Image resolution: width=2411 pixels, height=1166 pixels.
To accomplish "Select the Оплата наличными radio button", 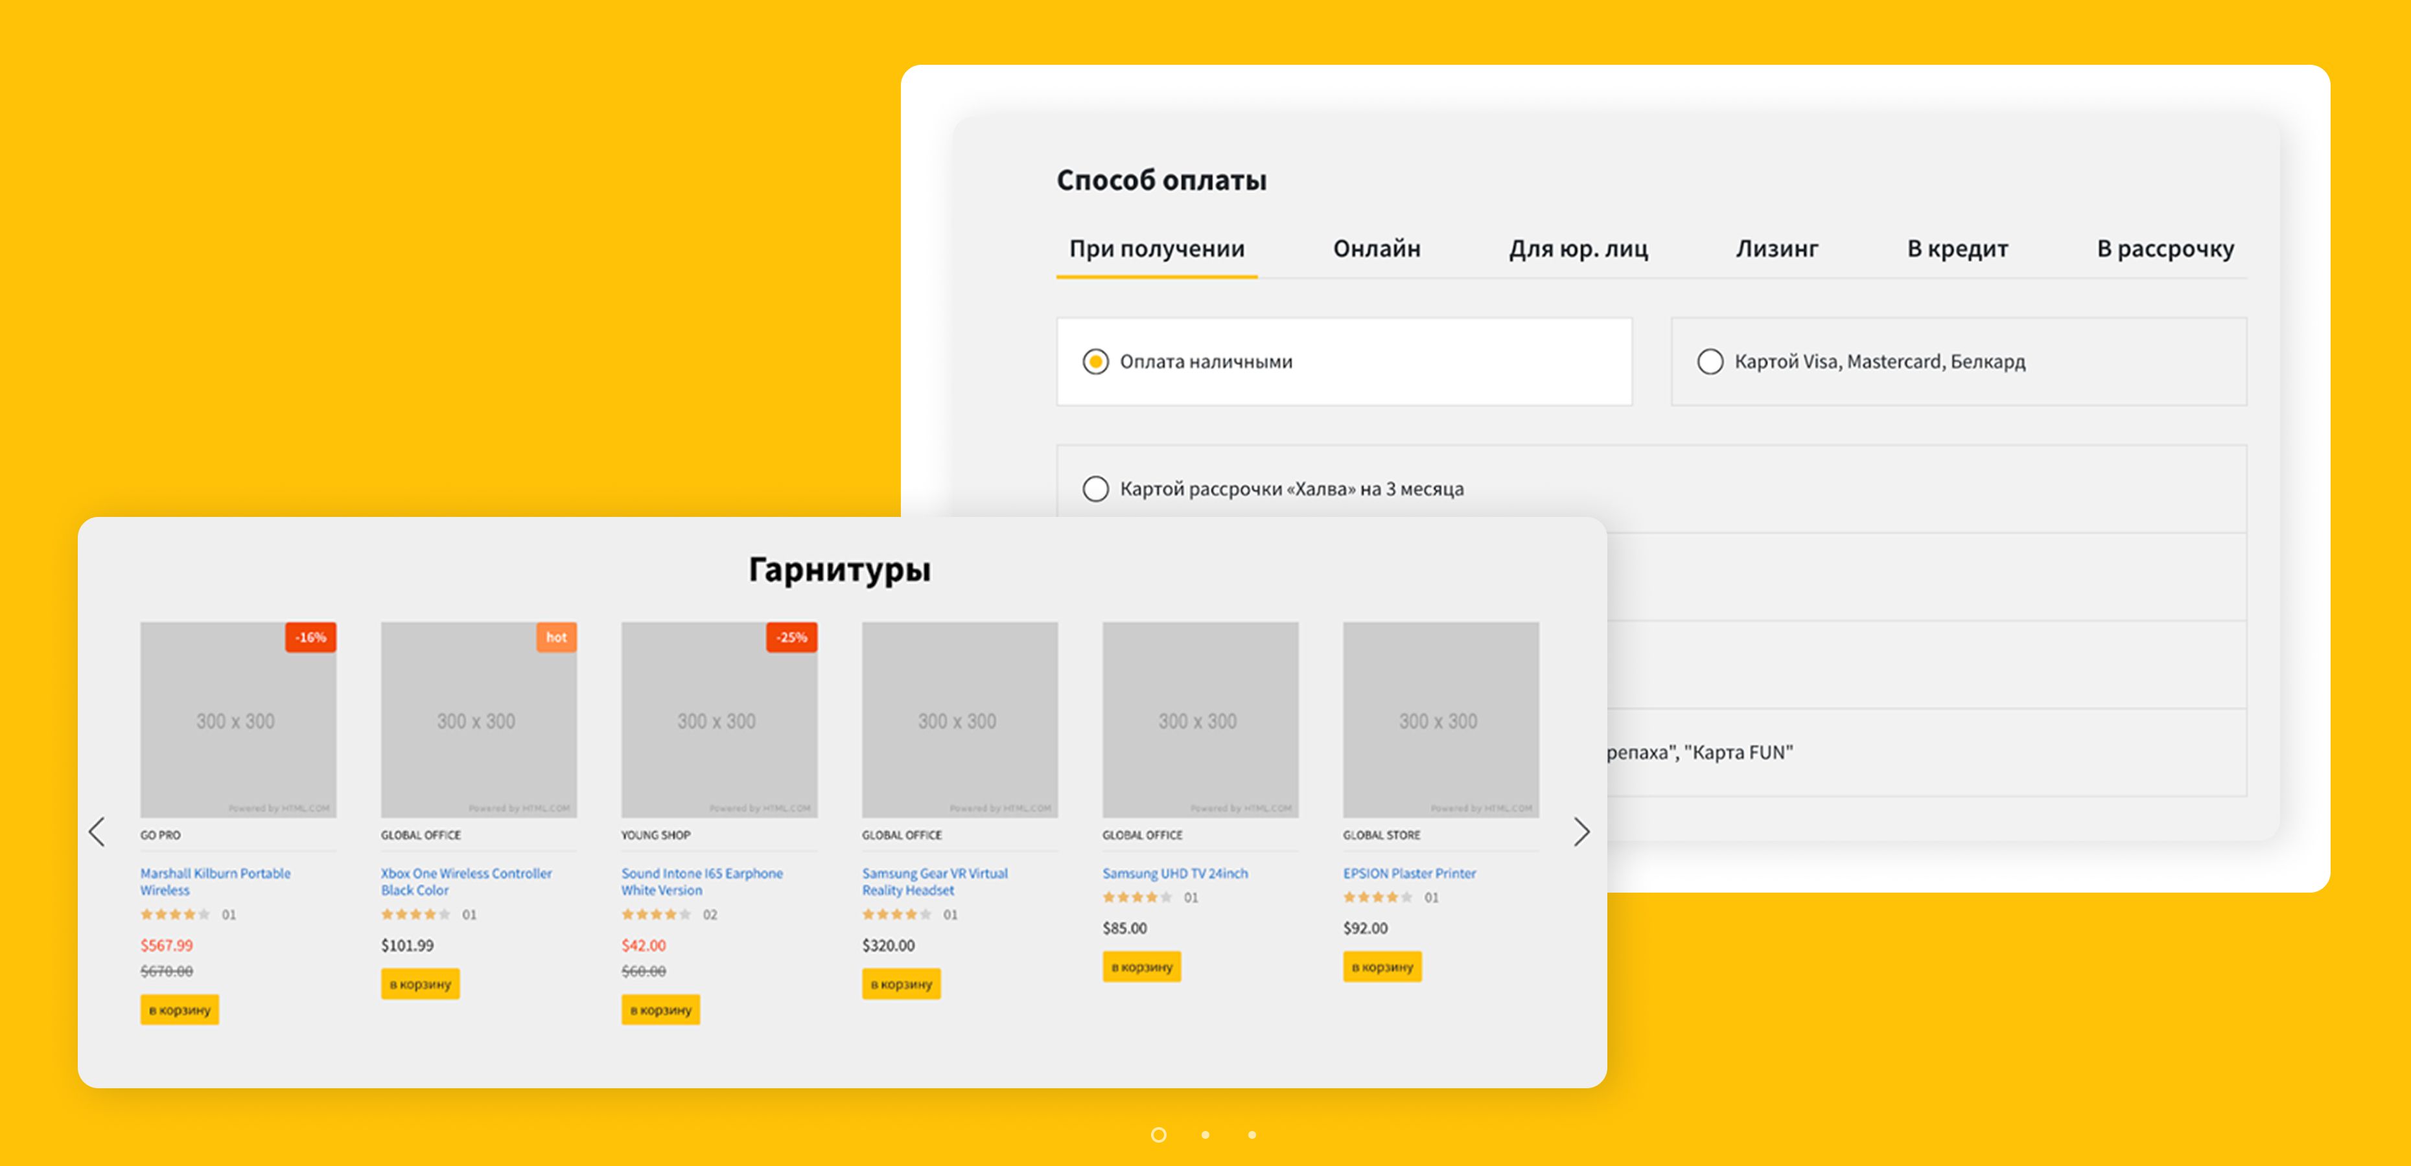I will 1095,361.
